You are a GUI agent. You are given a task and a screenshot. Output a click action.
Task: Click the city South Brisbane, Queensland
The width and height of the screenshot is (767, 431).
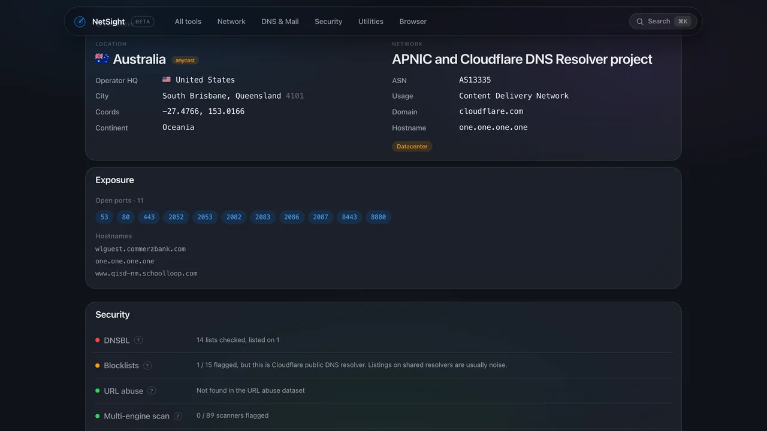click(x=222, y=96)
